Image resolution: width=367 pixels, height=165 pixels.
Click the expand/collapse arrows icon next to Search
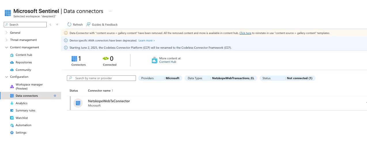tap(50, 25)
